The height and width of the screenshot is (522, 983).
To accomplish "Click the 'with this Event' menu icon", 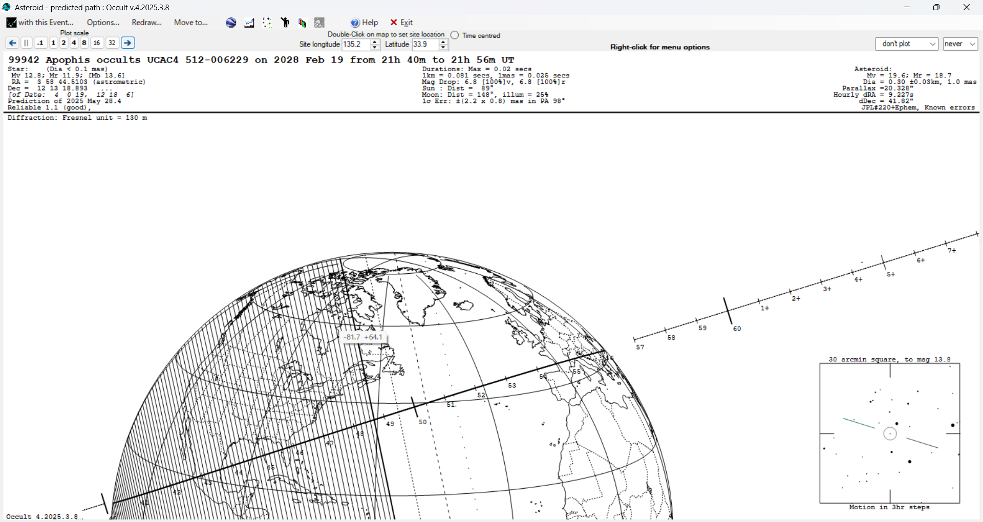I will click(x=11, y=23).
